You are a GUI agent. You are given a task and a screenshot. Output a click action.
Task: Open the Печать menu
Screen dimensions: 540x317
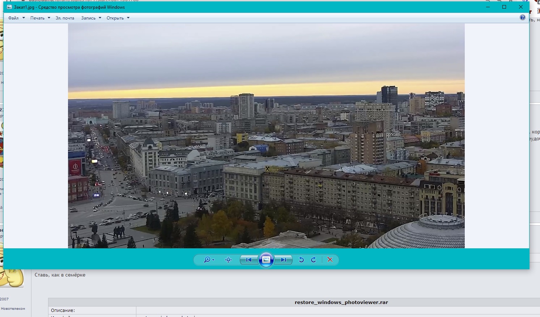(37, 18)
